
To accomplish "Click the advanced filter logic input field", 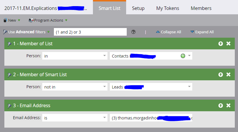I will [90, 32].
